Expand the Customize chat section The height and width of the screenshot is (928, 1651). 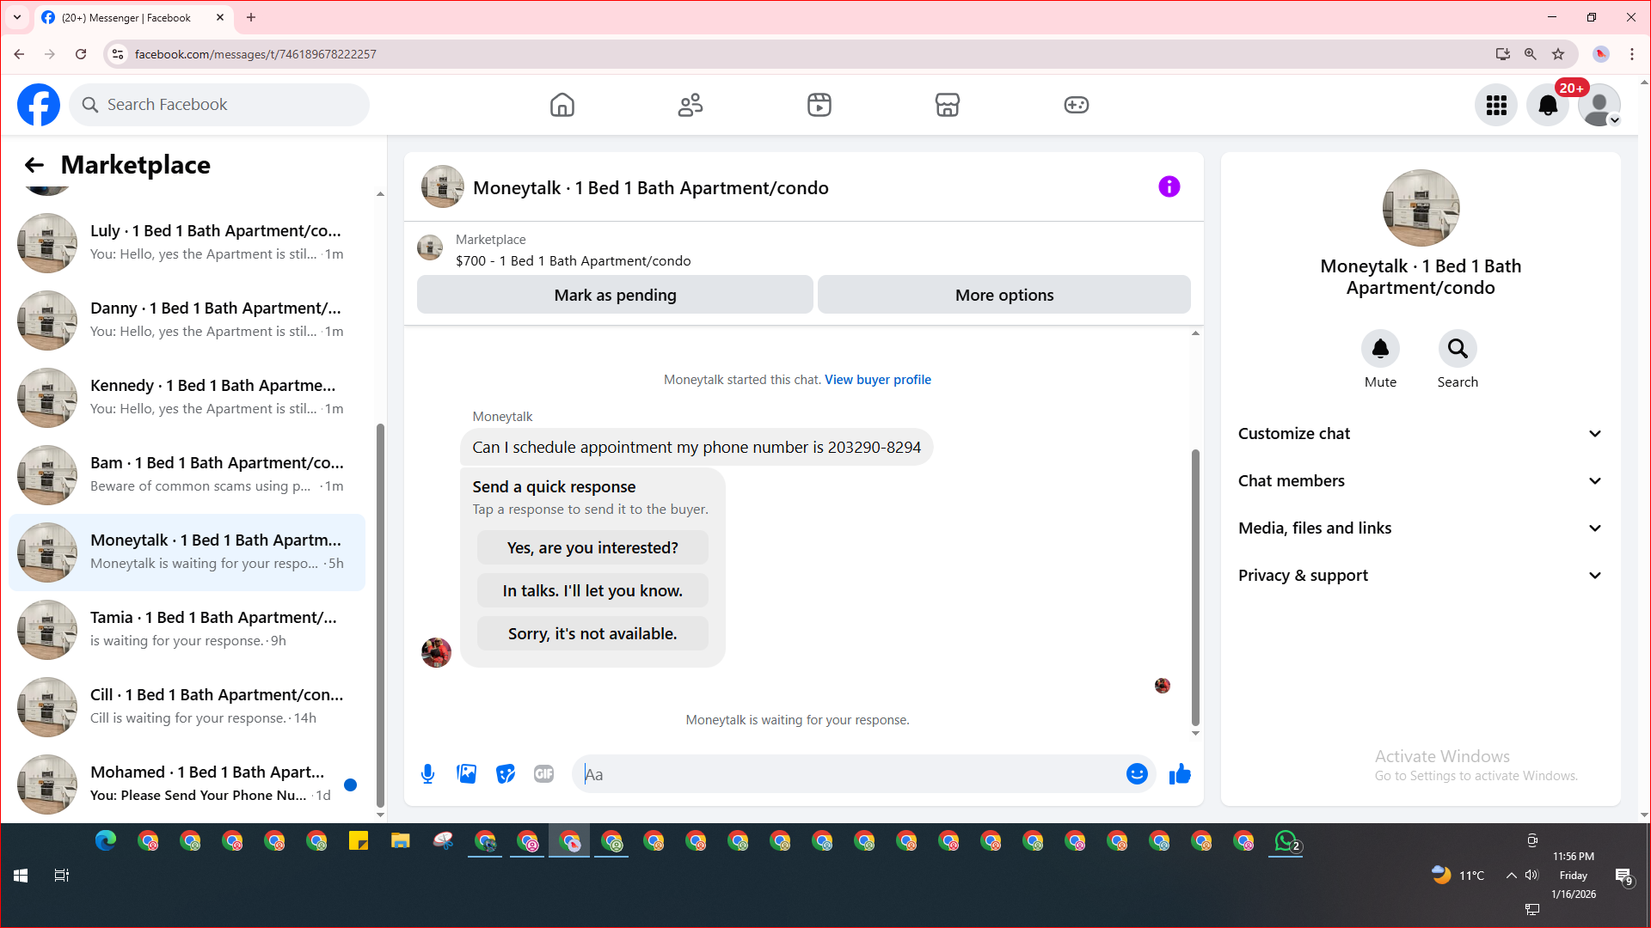coord(1421,434)
